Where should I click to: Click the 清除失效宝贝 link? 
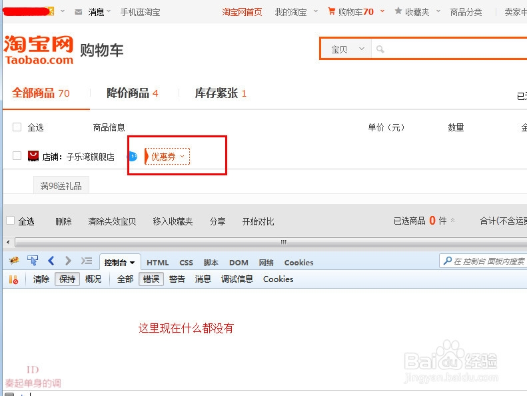(x=112, y=221)
